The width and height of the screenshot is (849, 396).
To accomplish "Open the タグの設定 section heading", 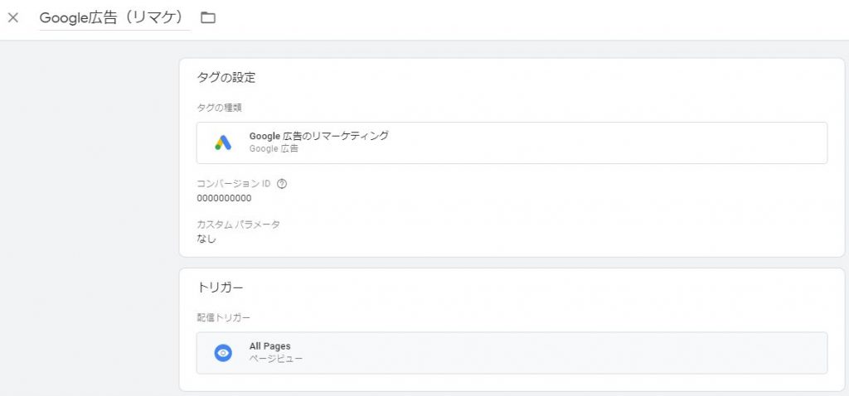I will [226, 78].
